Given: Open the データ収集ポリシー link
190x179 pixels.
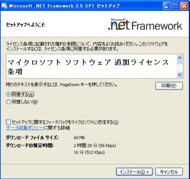Looking at the screenshot, I should (25, 128).
